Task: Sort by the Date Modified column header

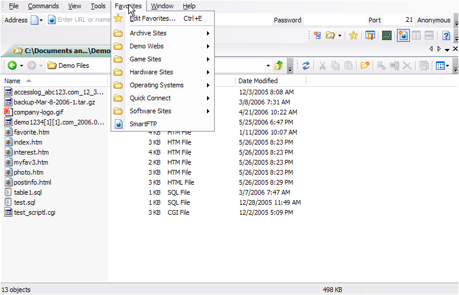Action: (x=270, y=81)
